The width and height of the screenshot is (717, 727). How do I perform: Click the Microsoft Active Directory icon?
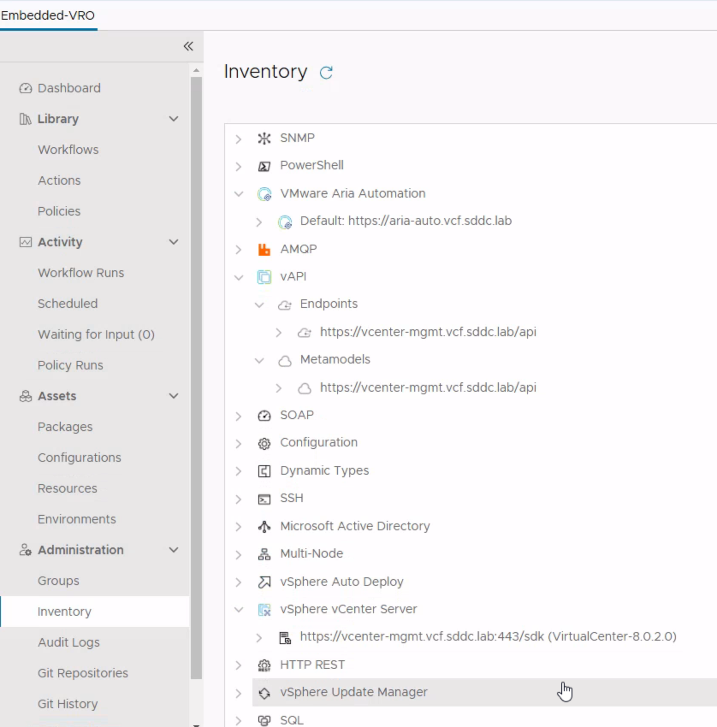pos(264,526)
